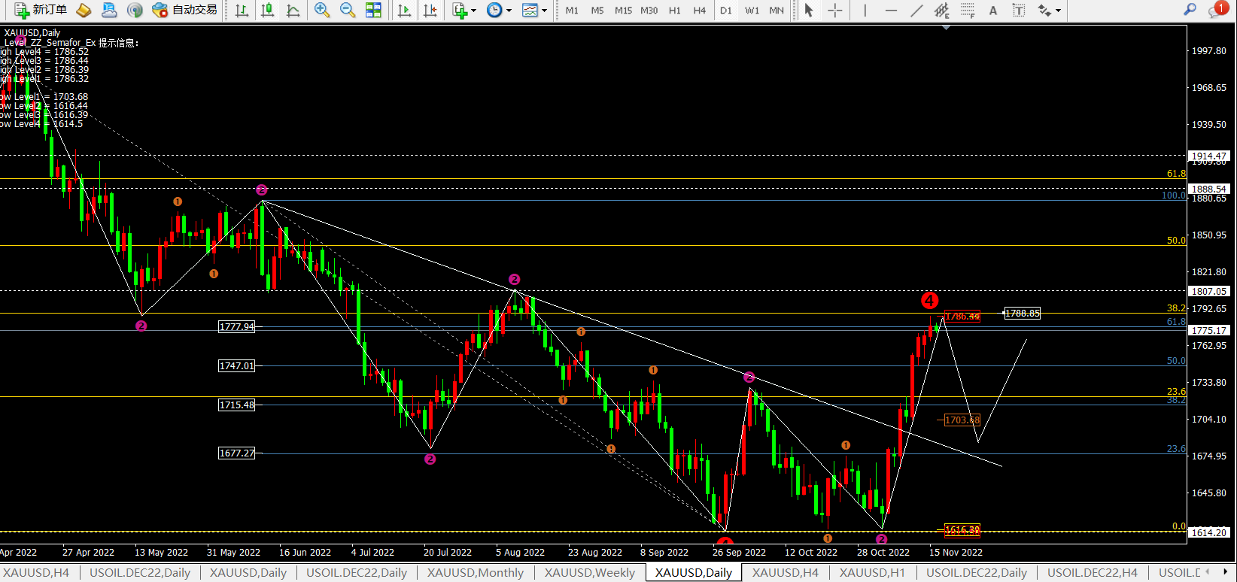1237x582 pixels.
Task: Switch to the XAUUSD,Weekly chart tab
Action: [589, 573]
